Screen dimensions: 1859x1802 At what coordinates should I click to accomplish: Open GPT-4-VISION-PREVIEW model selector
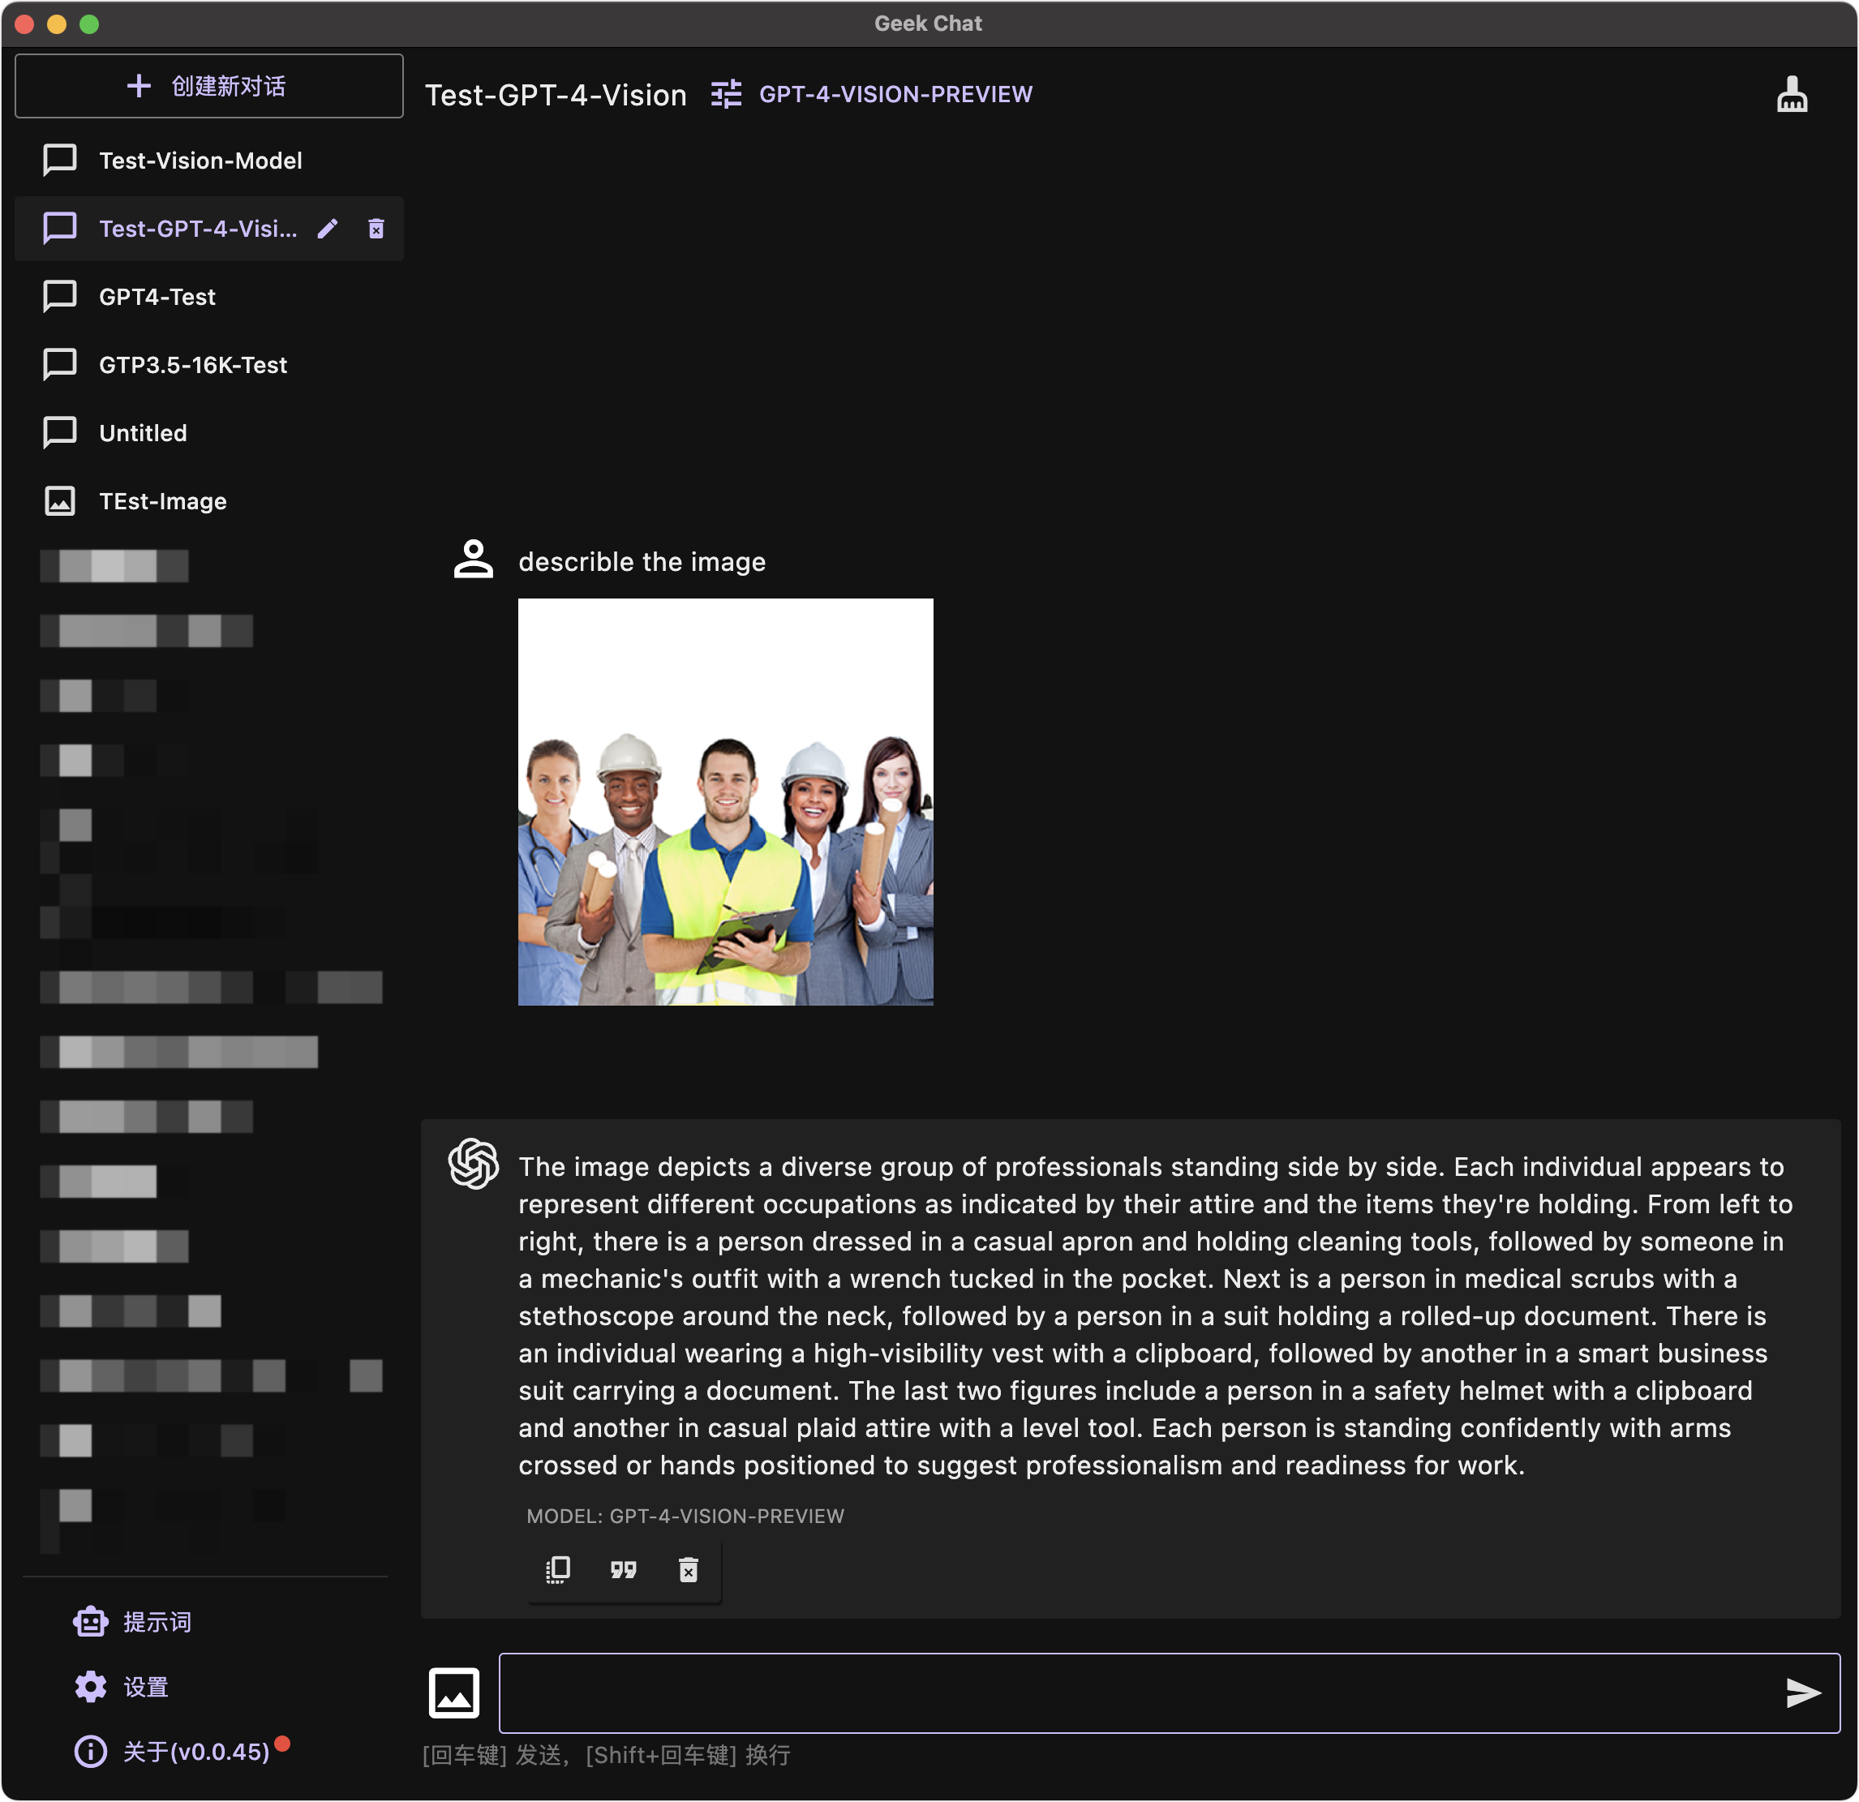895,94
